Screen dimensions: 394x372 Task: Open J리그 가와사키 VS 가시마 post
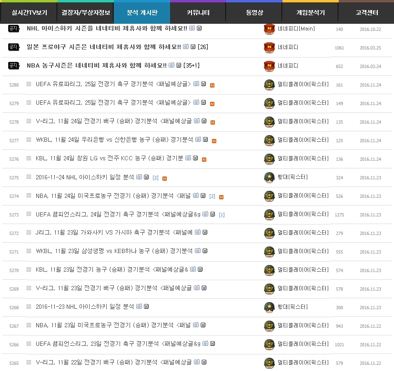coord(114,233)
